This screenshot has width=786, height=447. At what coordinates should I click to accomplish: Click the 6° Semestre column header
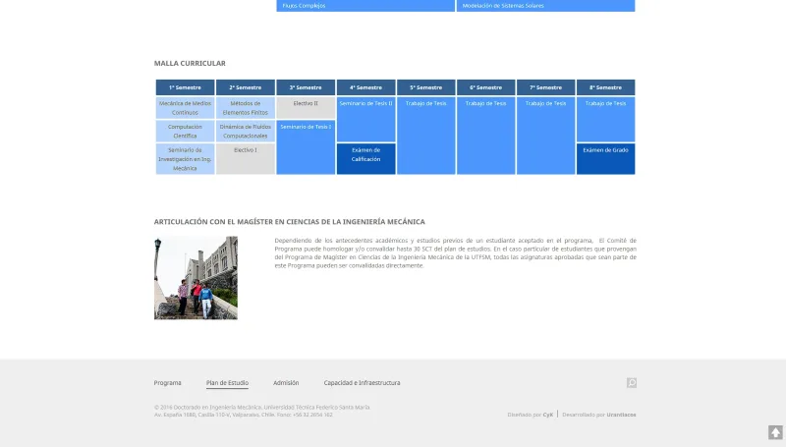coord(485,87)
